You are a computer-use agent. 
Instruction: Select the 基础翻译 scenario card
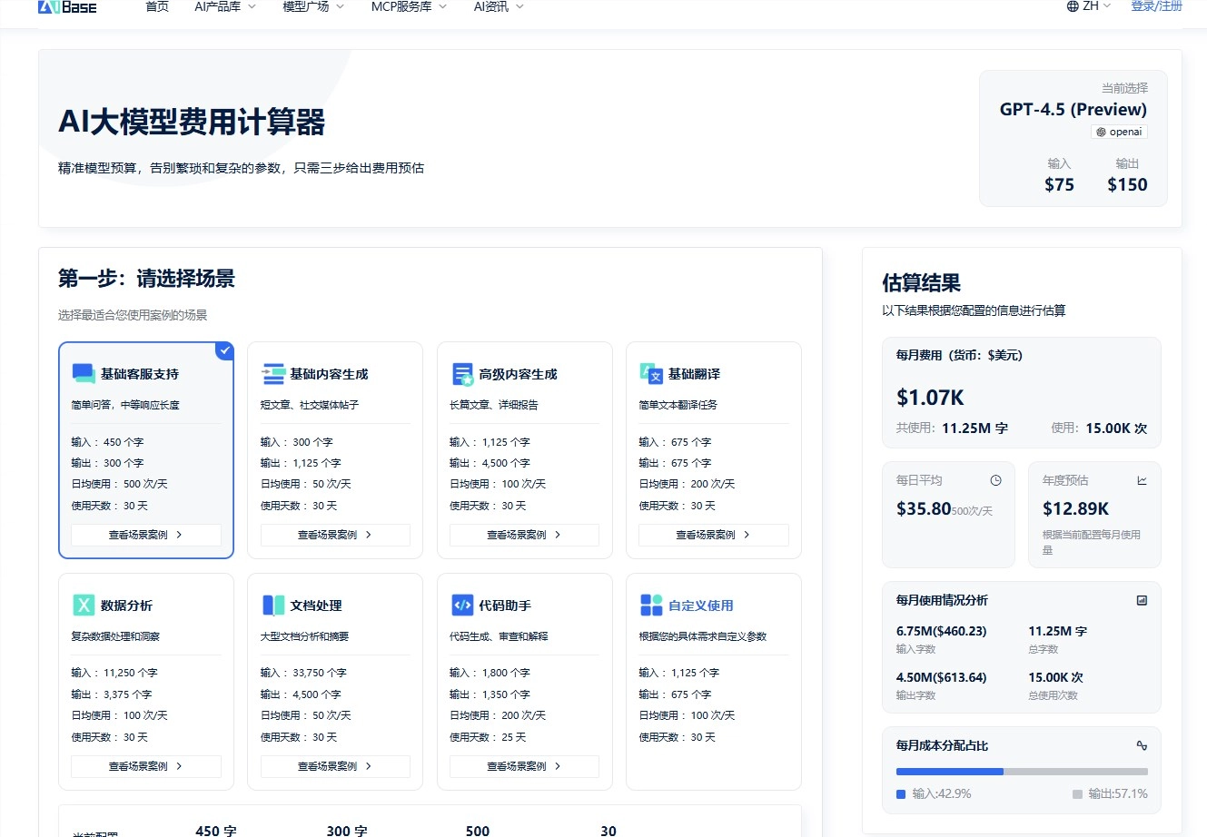(x=714, y=450)
